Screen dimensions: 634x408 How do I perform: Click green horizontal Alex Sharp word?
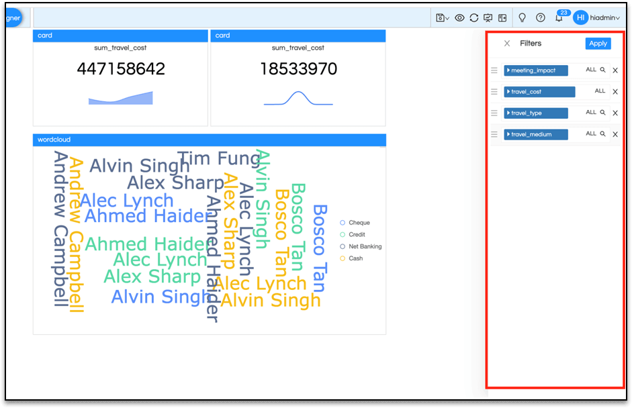click(x=152, y=276)
